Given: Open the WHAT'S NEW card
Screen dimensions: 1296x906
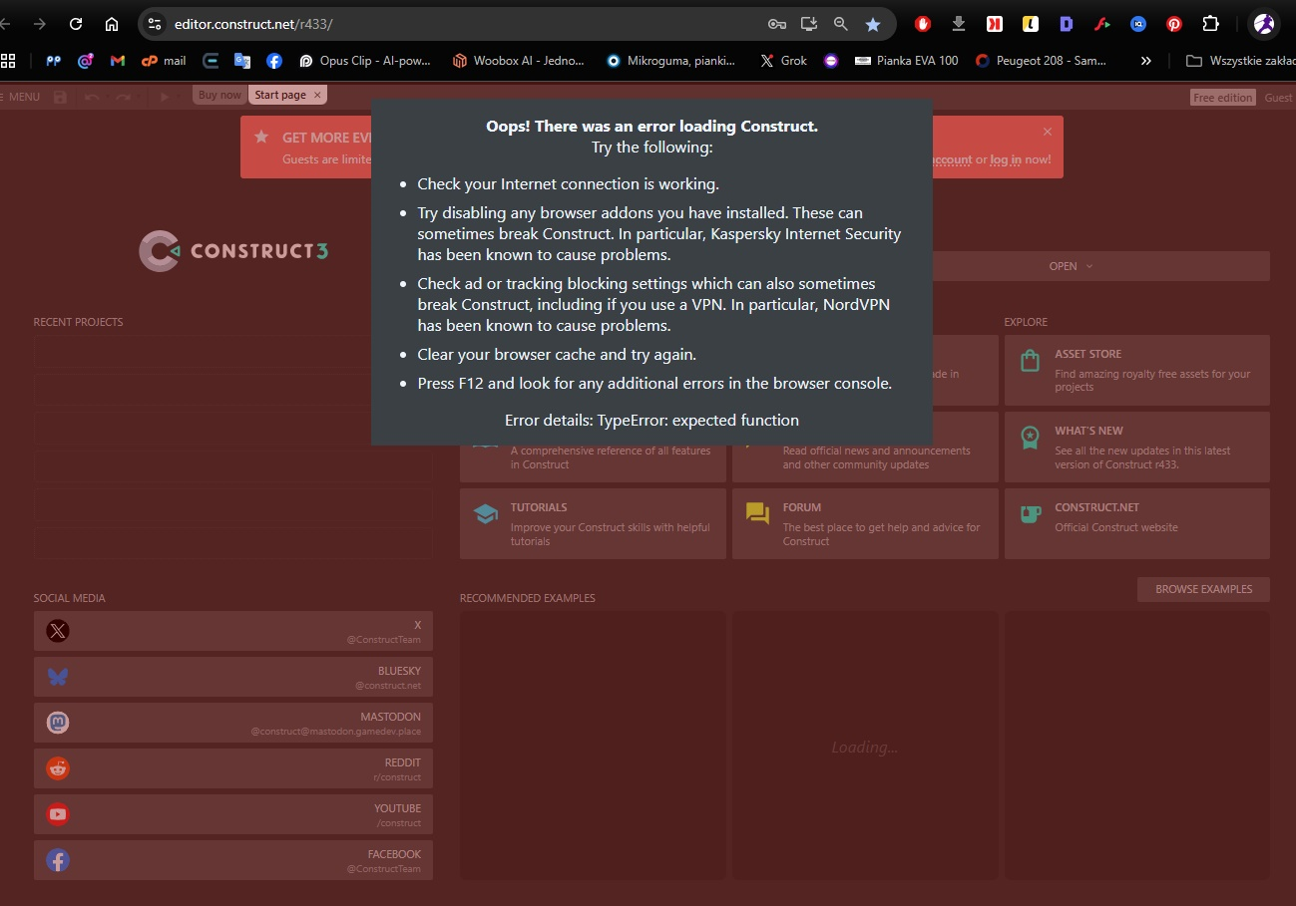Looking at the screenshot, I should (x=1136, y=447).
